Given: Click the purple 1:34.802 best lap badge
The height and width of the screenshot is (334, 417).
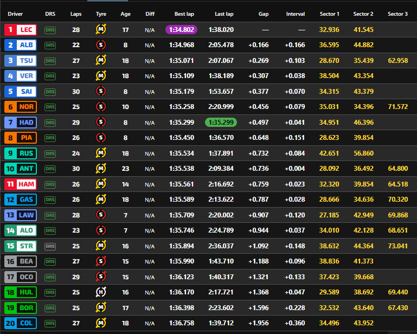Looking at the screenshot, I should coord(181,30).
